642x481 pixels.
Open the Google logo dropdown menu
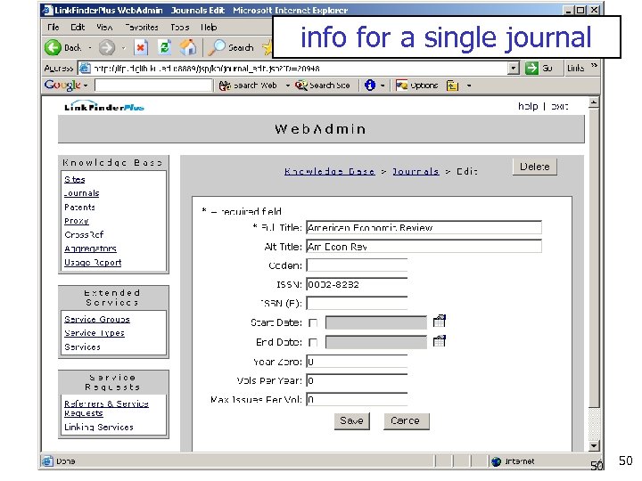pos(86,86)
